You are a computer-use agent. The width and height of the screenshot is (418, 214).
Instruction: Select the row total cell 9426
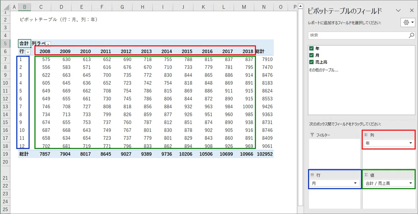[x=264, y=106]
